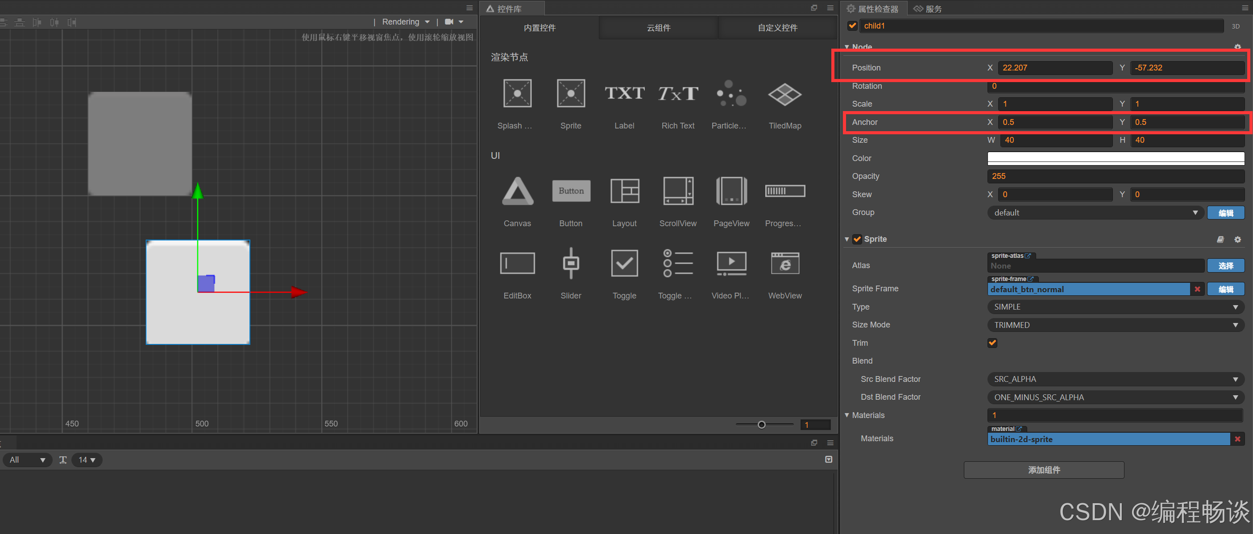Viewport: 1253px width, 534px height.
Task: Pick the ScrollView widget icon
Action: tap(677, 191)
